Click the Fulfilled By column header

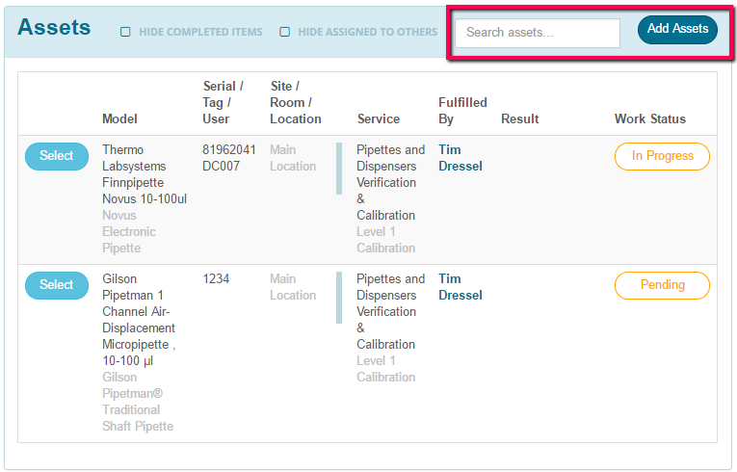pos(462,111)
